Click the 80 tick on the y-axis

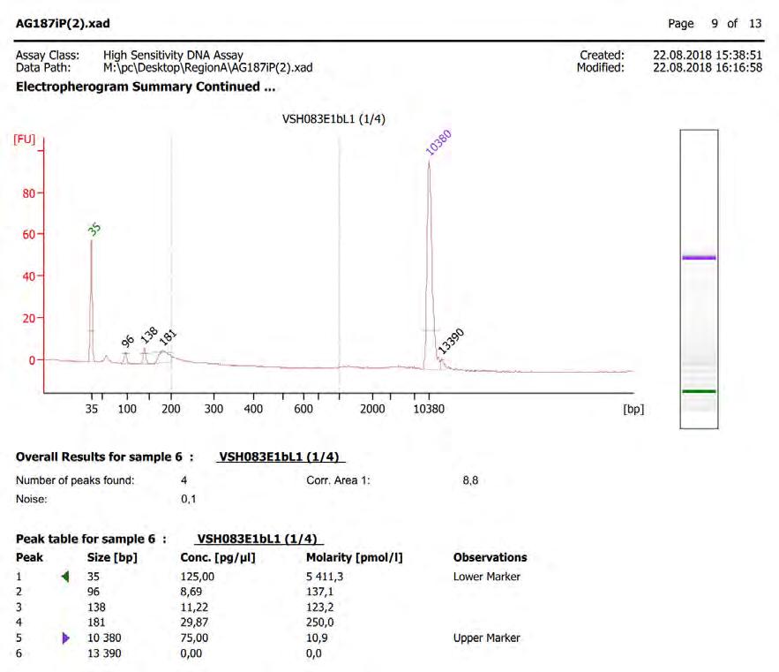coord(29,193)
